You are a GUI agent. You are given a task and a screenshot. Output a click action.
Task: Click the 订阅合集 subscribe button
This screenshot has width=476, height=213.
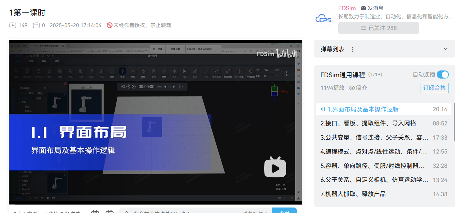[434, 88]
